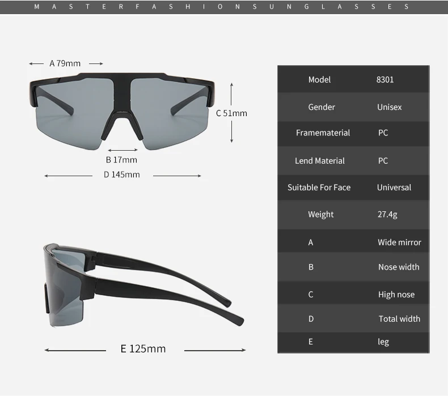This screenshot has width=448, height=396.
Task: Click the Master Fashion Sunglasses header banner
Action: click(x=224, y=7)
